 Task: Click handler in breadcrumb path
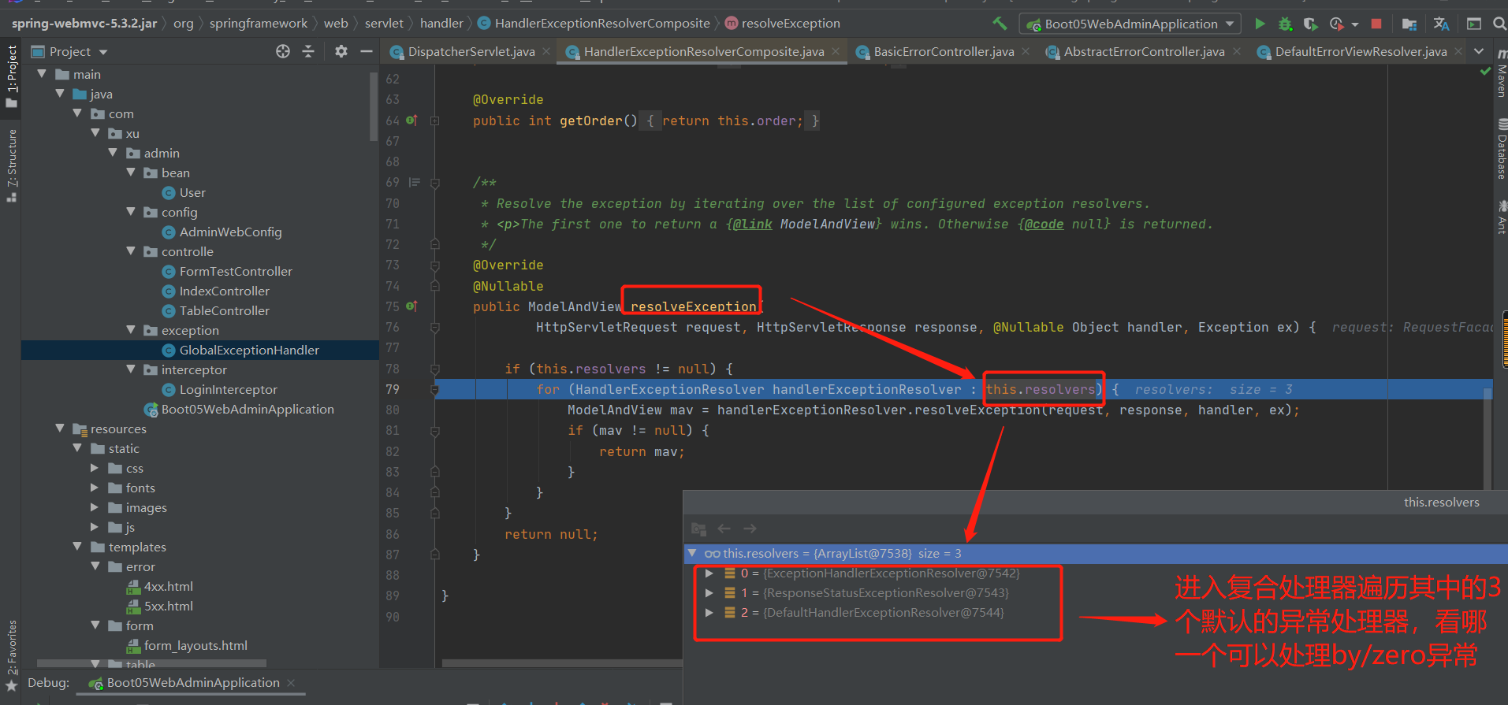pos(441,24)
